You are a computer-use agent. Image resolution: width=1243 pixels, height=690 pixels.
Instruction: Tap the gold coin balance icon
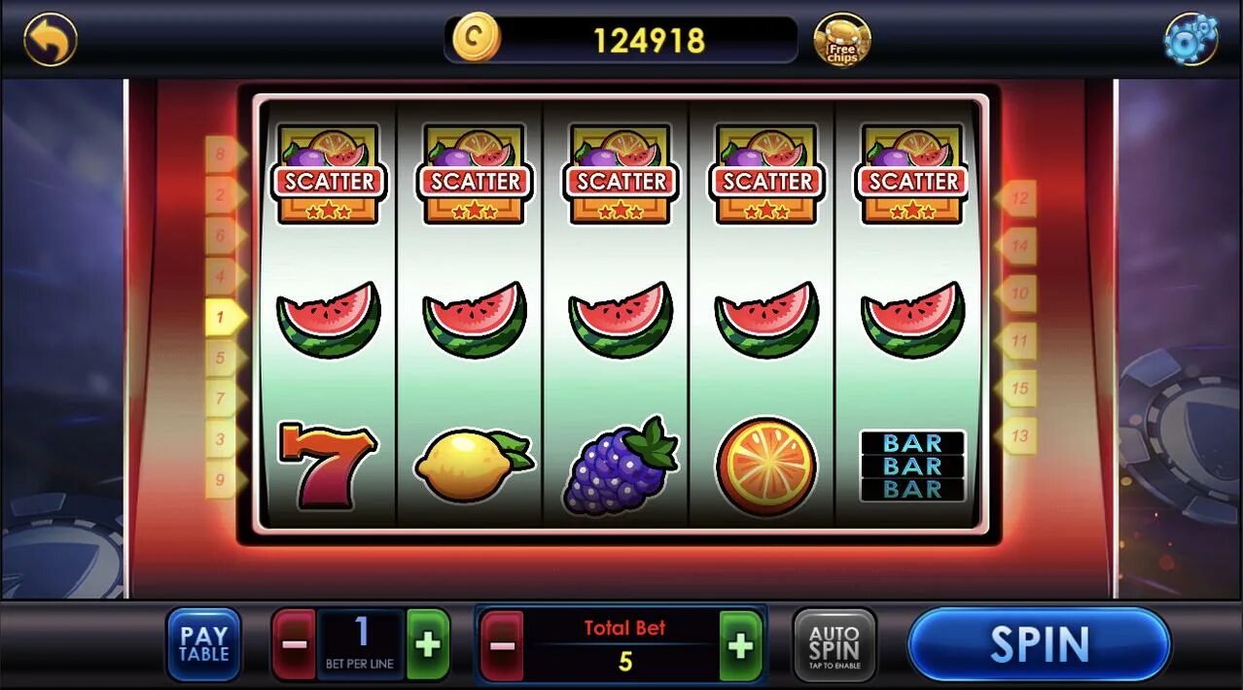[x=477, y=38]
